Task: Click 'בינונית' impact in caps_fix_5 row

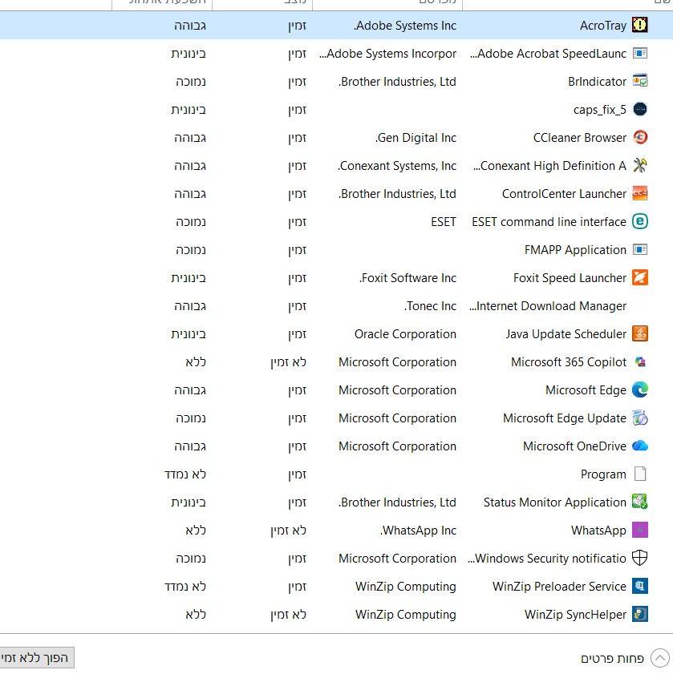Action: (188, 110)
